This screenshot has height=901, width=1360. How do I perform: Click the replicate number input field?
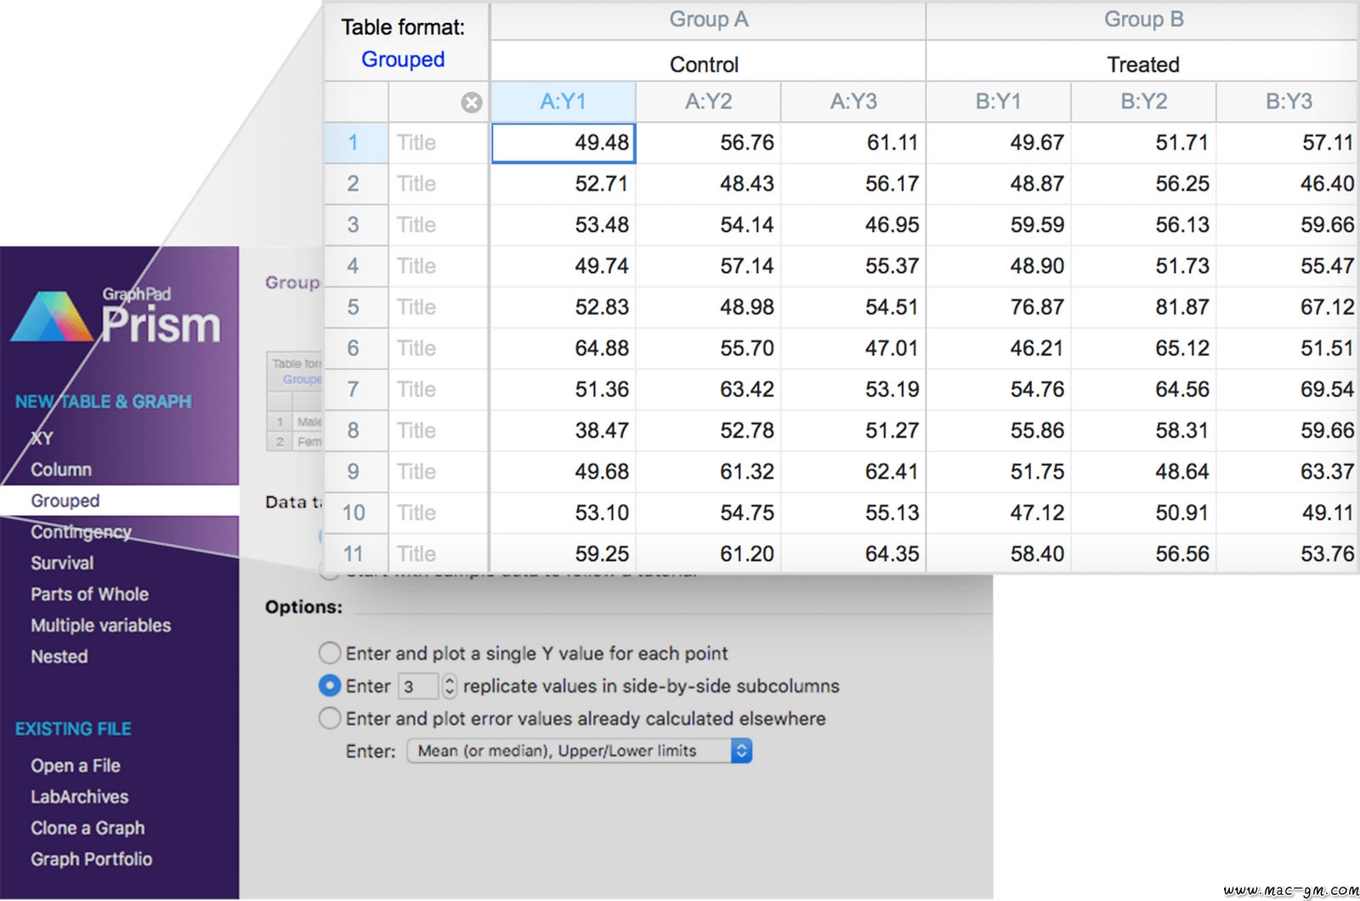pyautogui.click(x=418, y=686)
